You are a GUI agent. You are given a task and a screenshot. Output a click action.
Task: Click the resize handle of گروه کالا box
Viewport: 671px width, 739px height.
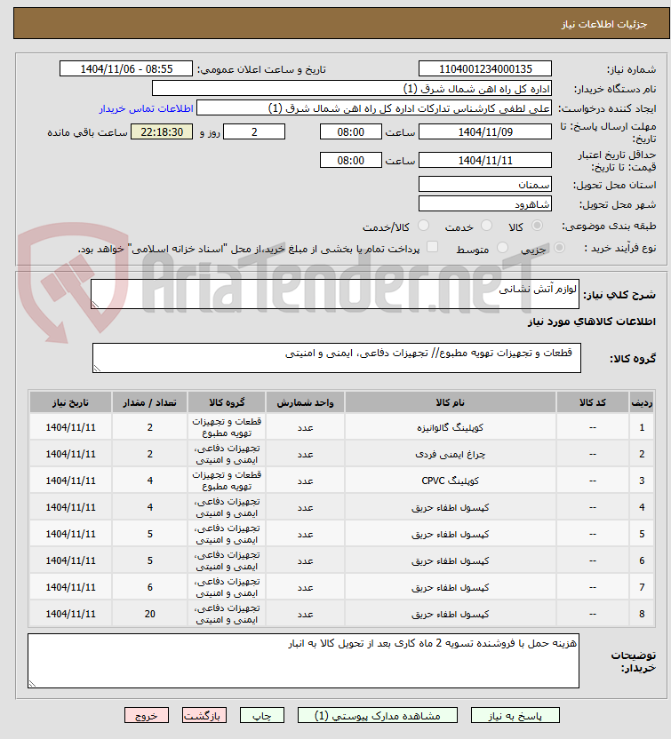point(97,368)
